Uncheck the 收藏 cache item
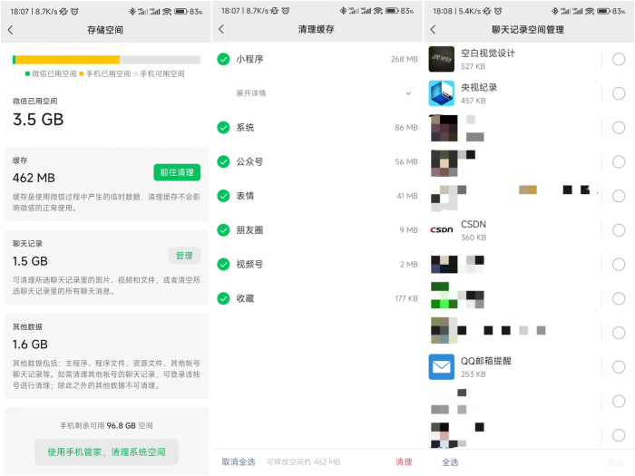The width and height of the screenshot is (635, 476). click(x=223, y=298)
